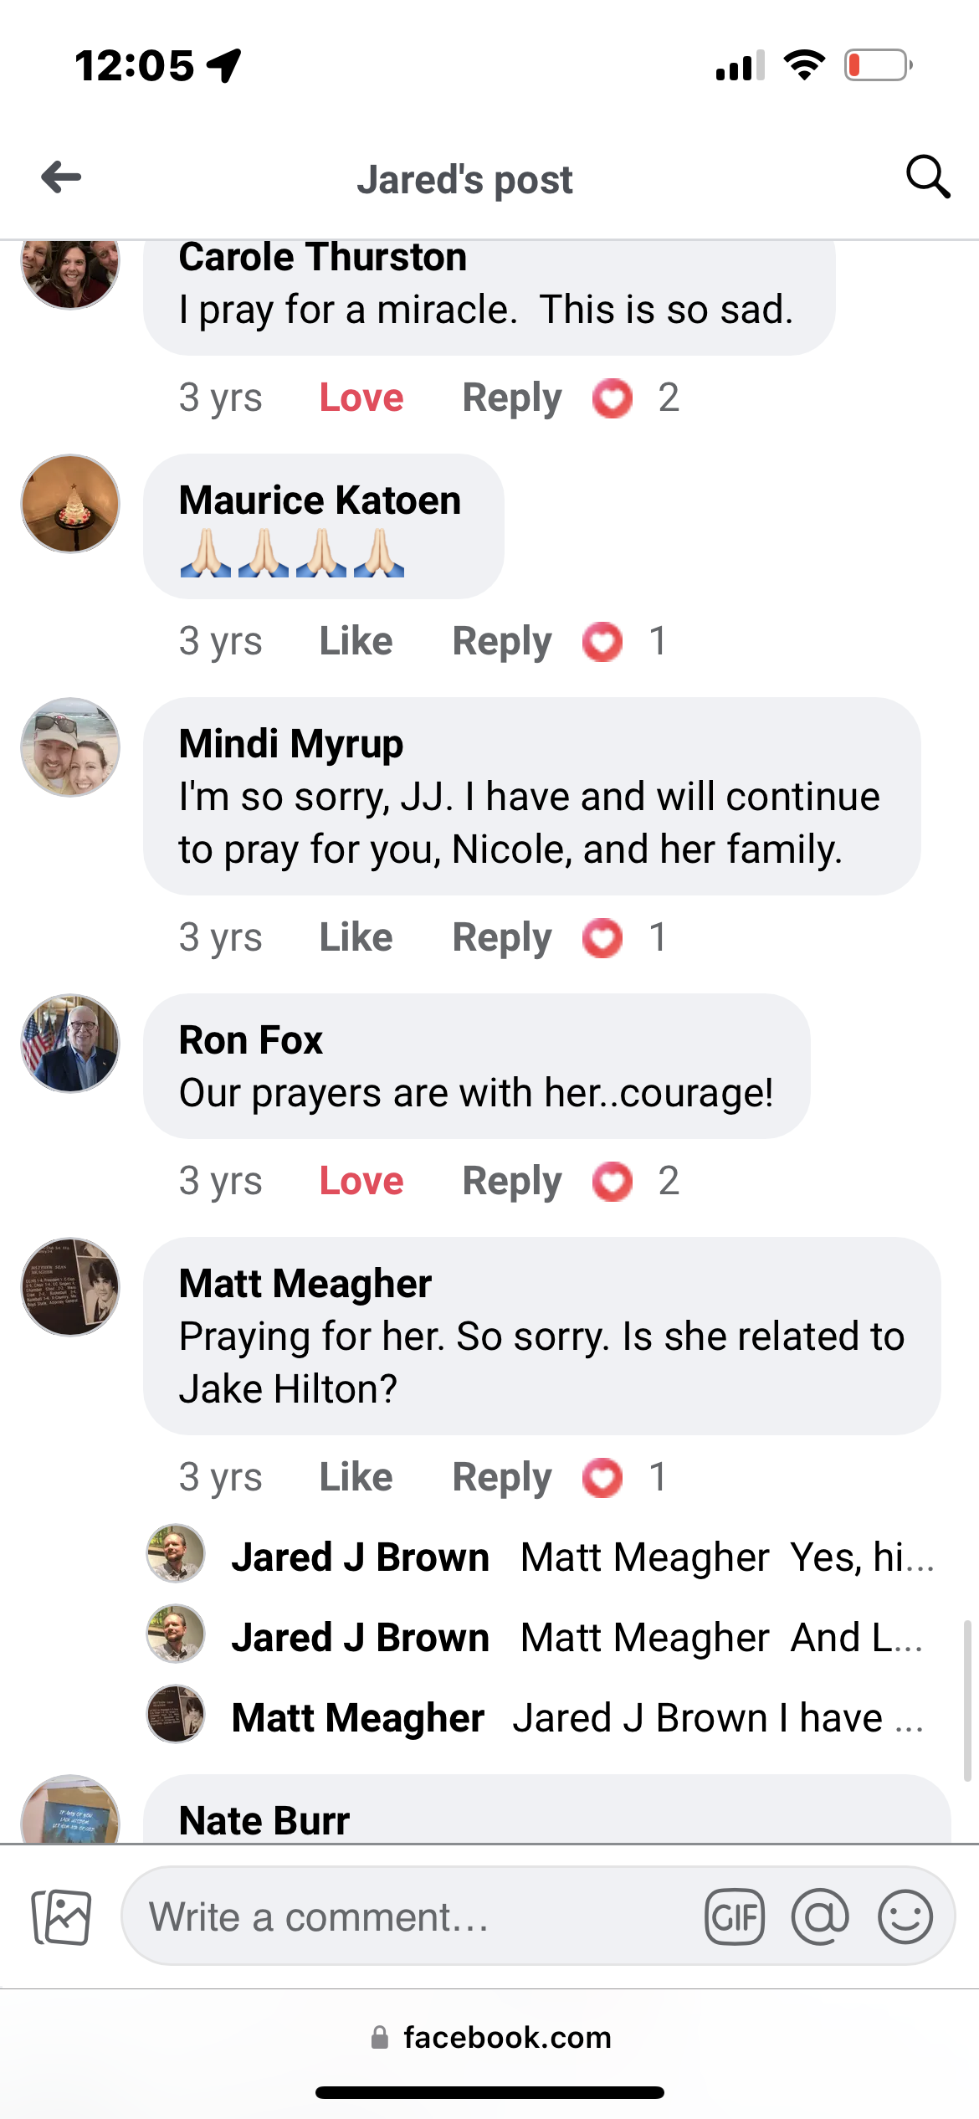Reply to Matt Meagher's comment
Viewport: 979px width, 2119px height.
point(502,1477)
